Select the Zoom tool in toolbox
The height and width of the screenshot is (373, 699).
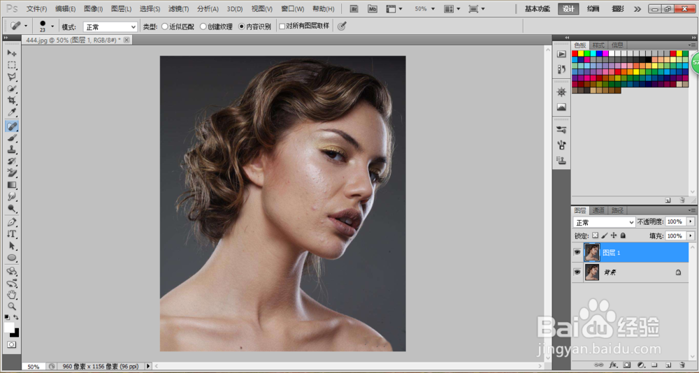[x=12, y=306]
